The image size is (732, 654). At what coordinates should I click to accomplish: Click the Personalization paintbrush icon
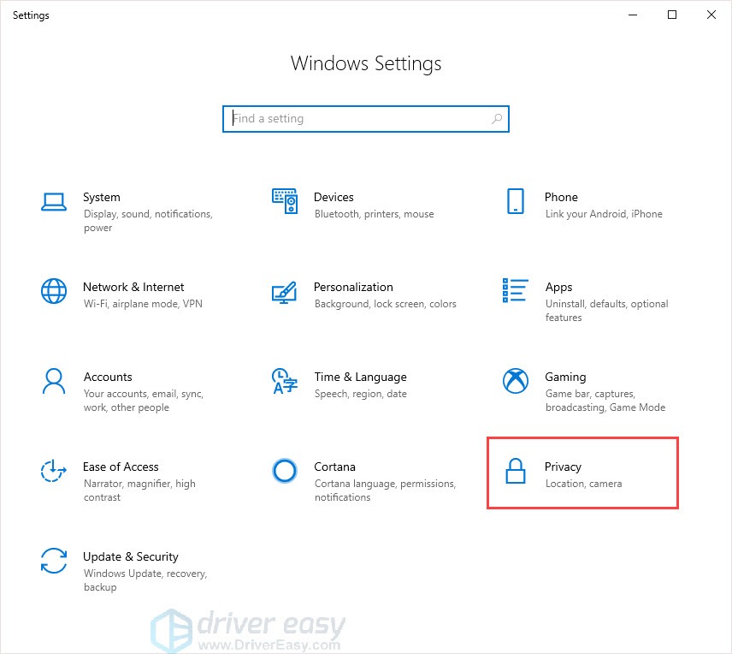pos(285,292)
